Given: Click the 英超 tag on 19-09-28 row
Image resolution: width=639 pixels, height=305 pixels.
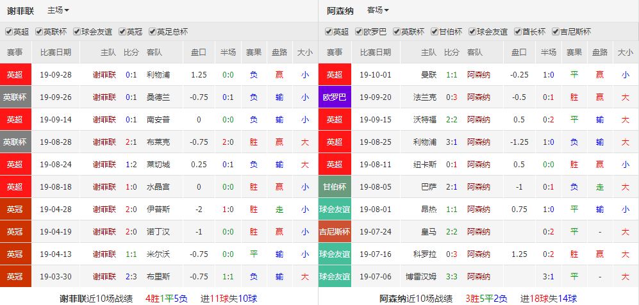Looking at the screenshot, I should 15,74.
